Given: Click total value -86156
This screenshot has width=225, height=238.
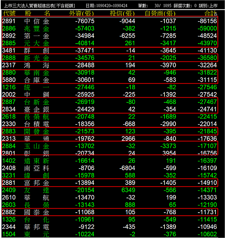Looking at the screenshot, I should tap(207, 21).
